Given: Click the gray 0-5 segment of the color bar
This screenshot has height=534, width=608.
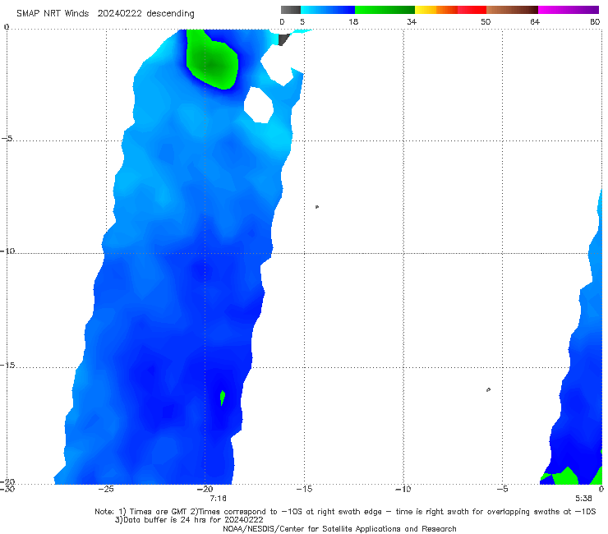Looking at the screenshot, I should pos(291,10).
